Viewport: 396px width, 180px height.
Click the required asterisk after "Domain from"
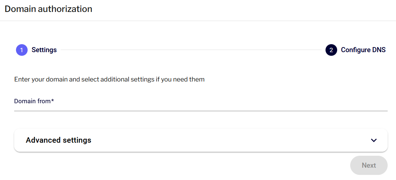pos(53,101)
